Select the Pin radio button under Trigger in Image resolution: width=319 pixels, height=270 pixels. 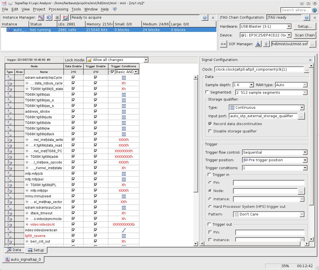tap(210, 182)
